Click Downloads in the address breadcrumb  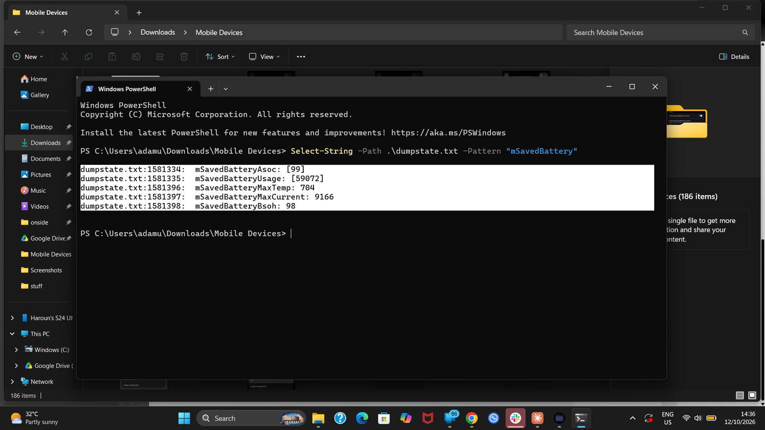(158, 32)
